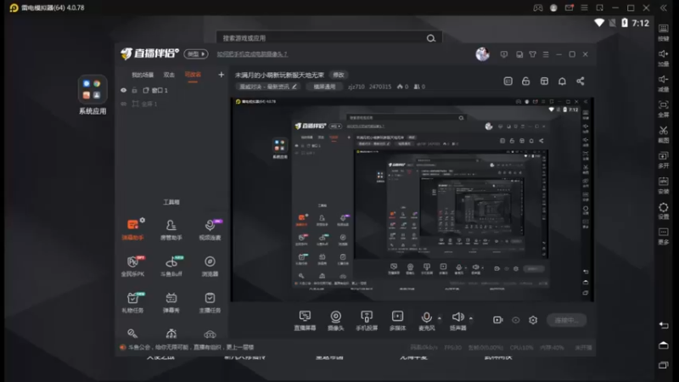Open the 主播任务 anchor task tool

click(210, 302)
